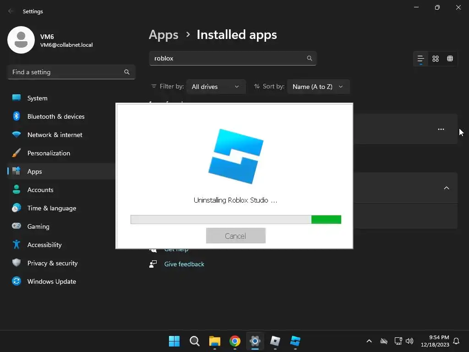This screenshot has height=352, width=469.
Task: Open Accessibility settings
Action: [61, 245]
